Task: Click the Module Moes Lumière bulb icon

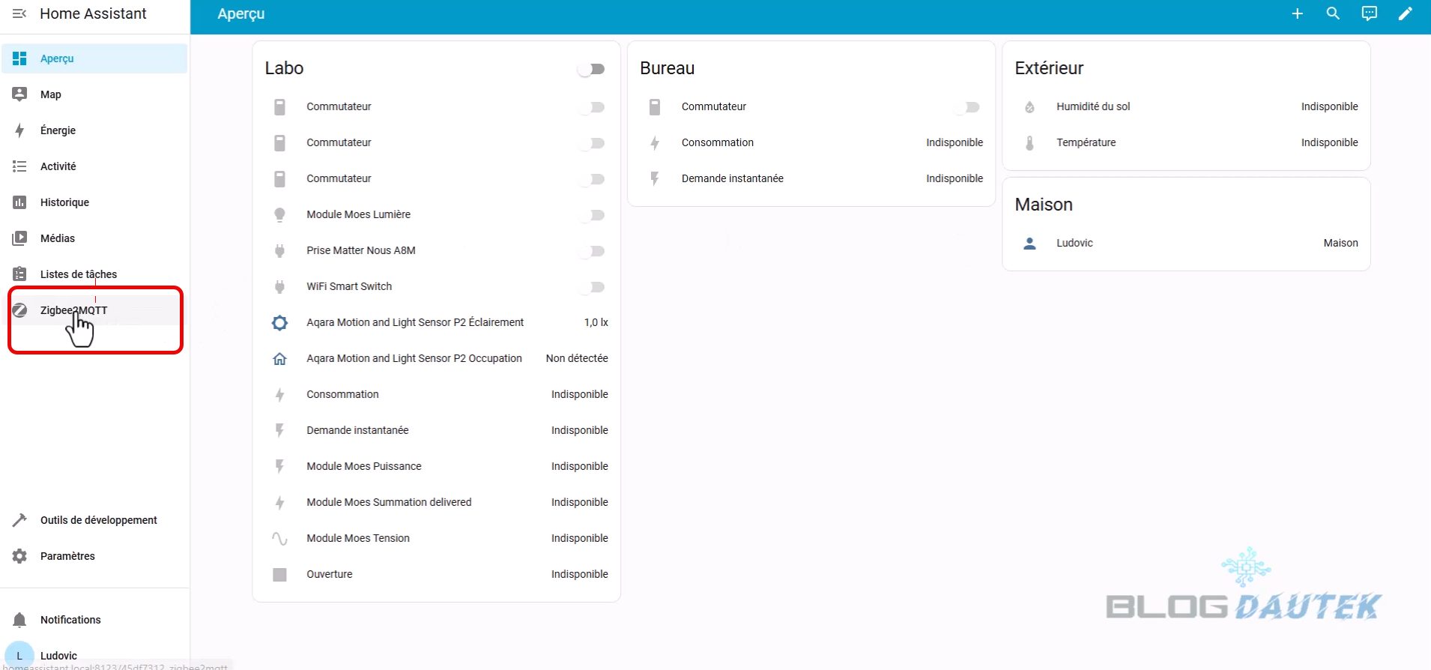Action: 279,215
